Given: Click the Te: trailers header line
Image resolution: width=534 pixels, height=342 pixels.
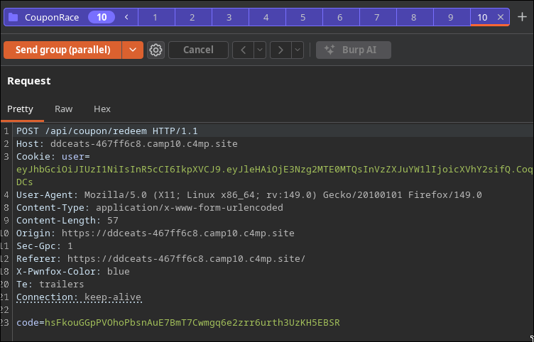Looking at the screenshot, I should 50,284.
